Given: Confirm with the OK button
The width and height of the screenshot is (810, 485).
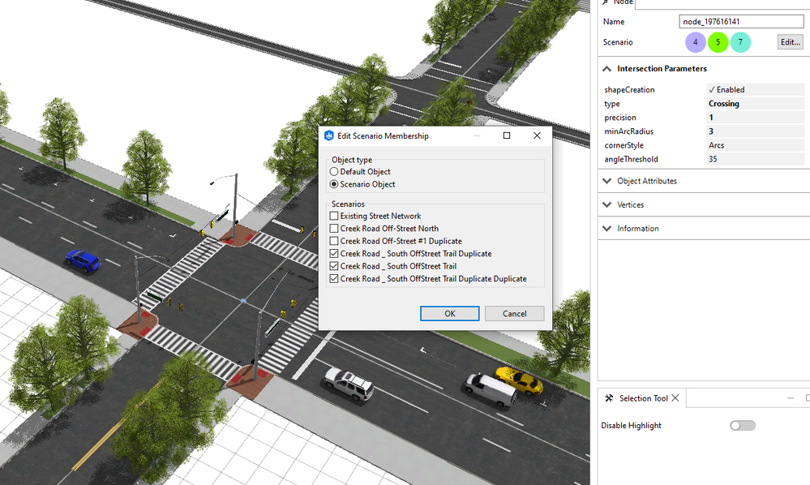Looking at the screenshot, I should click(449, 314).
